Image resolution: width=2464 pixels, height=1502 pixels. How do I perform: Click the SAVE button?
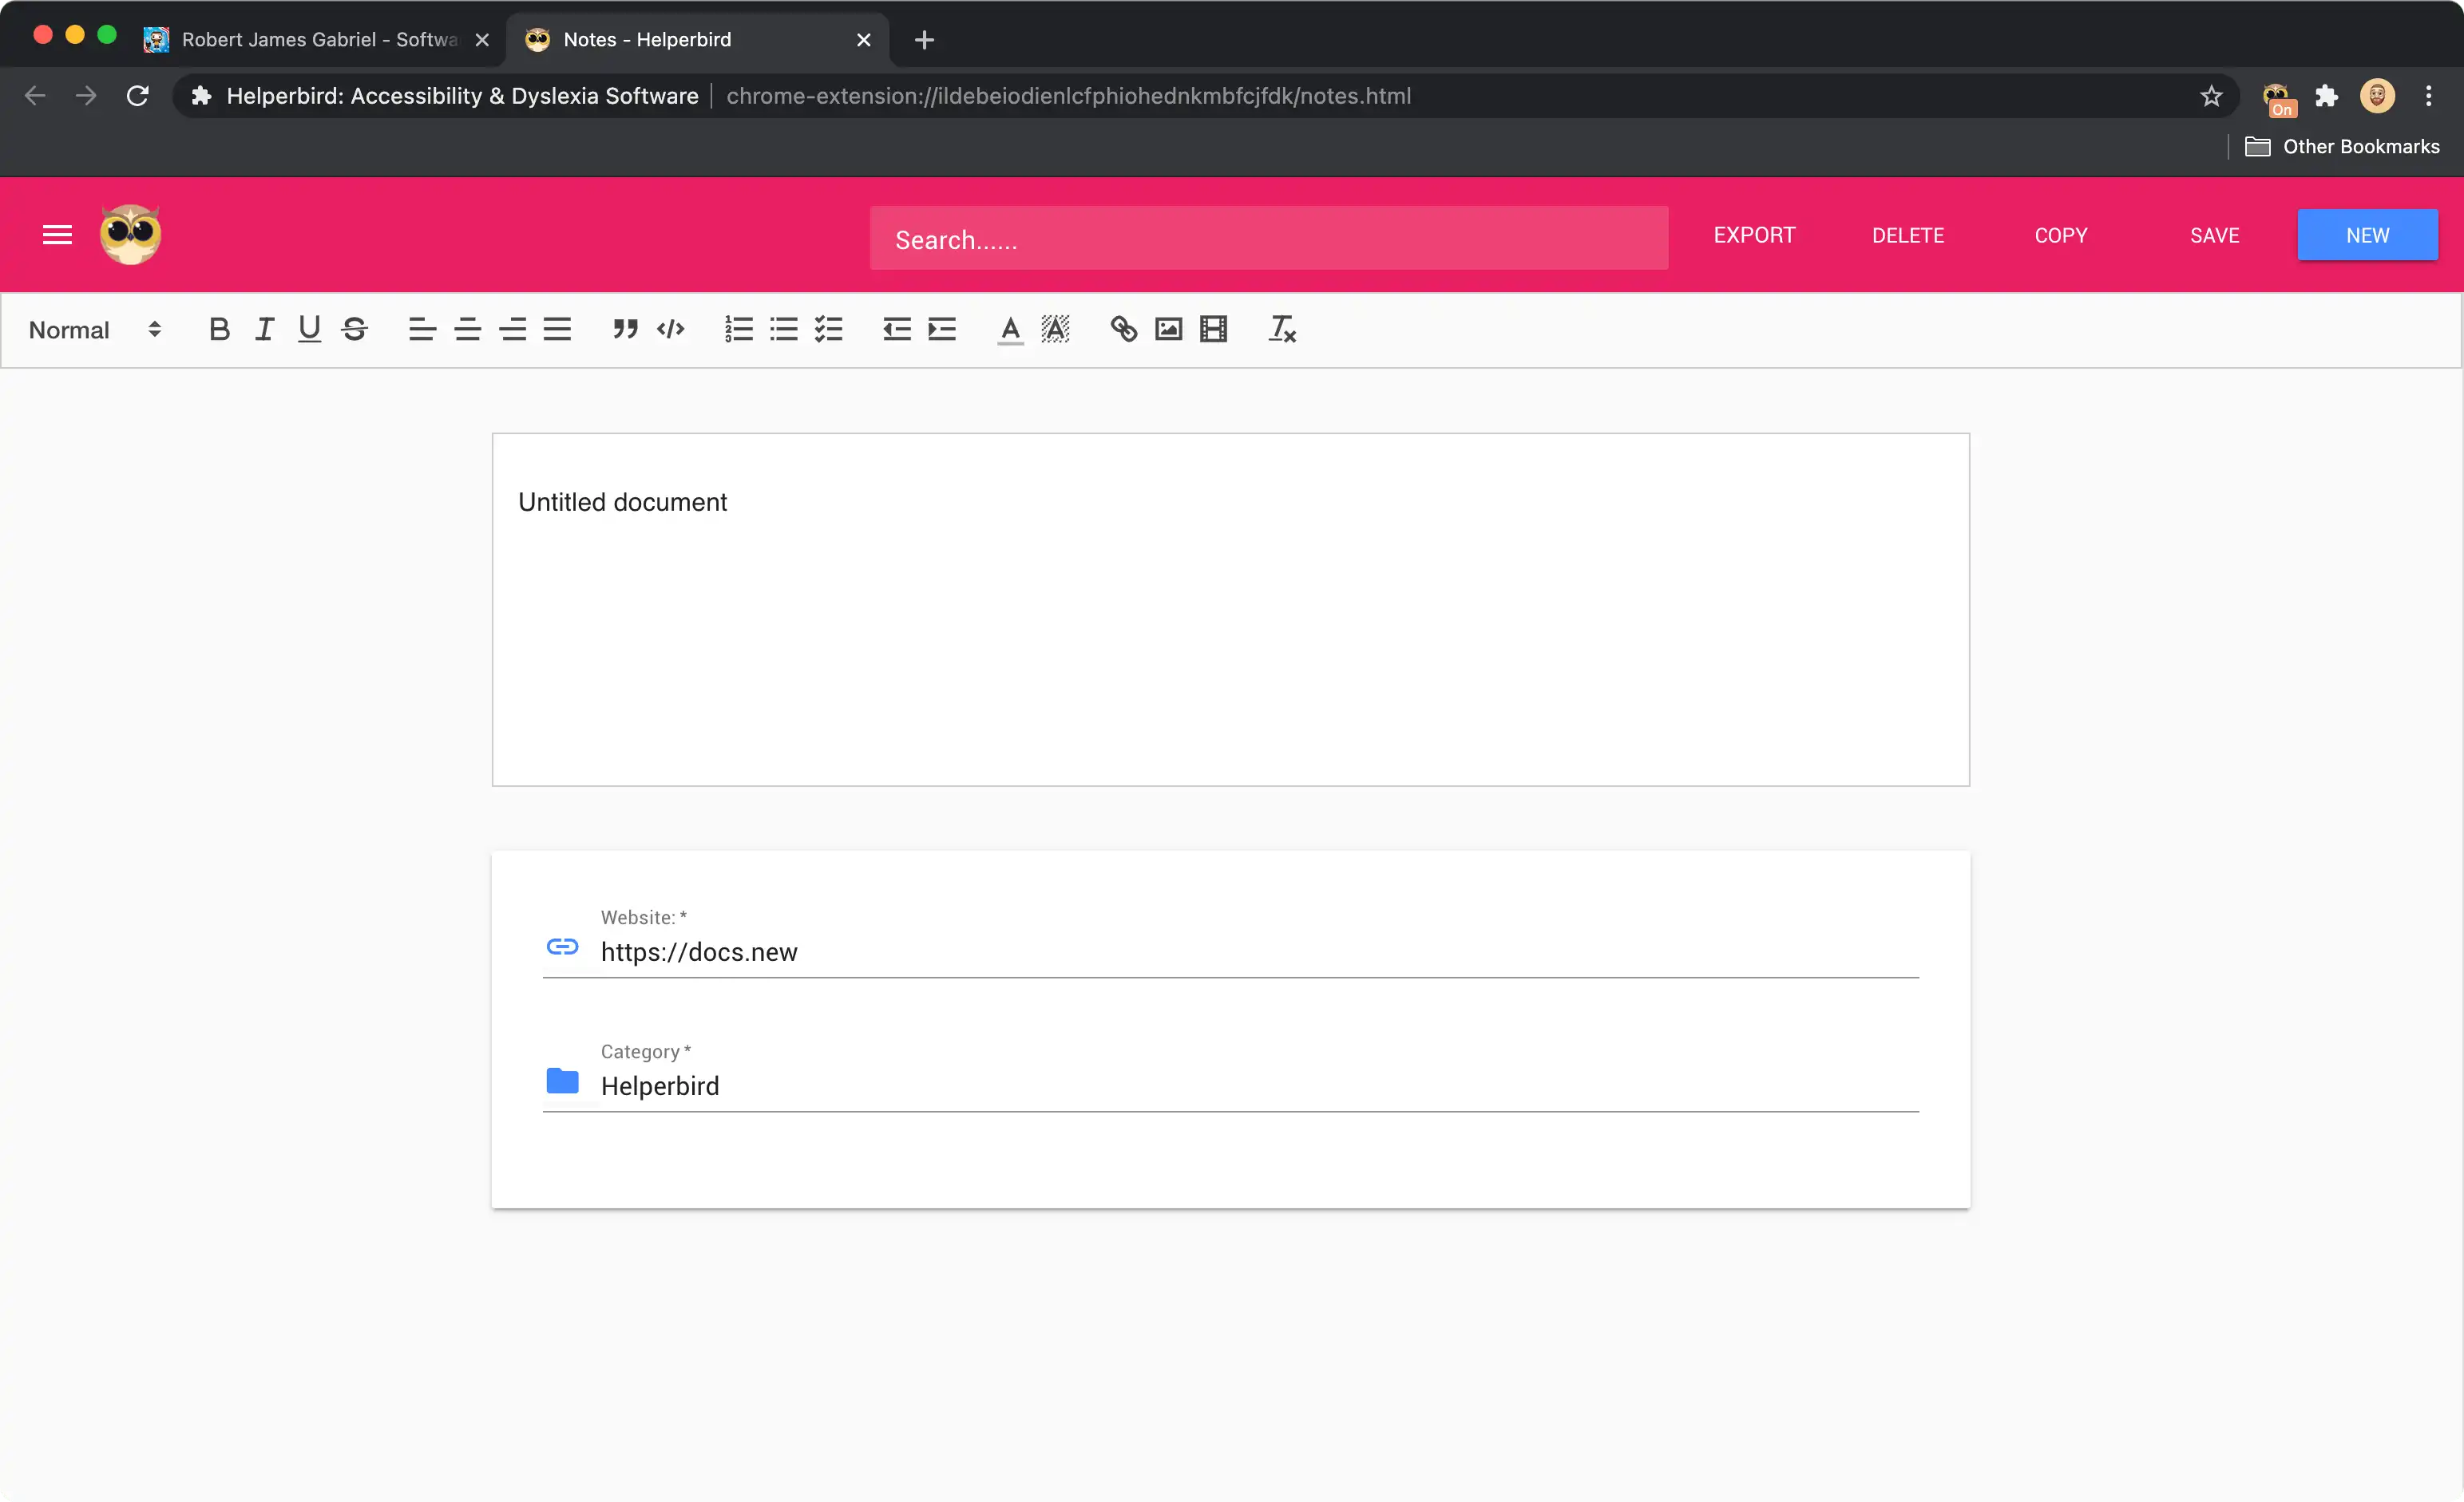2214,235
